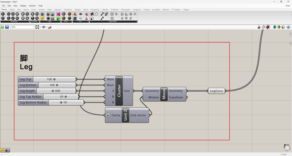Click the Unit Z Factor input
Viewport: 292px width, 156px height.
[x=116, y=115]
